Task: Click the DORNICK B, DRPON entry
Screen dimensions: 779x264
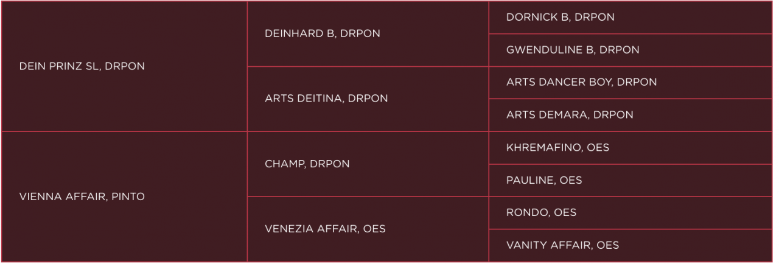Action: (x=560, y=18)
